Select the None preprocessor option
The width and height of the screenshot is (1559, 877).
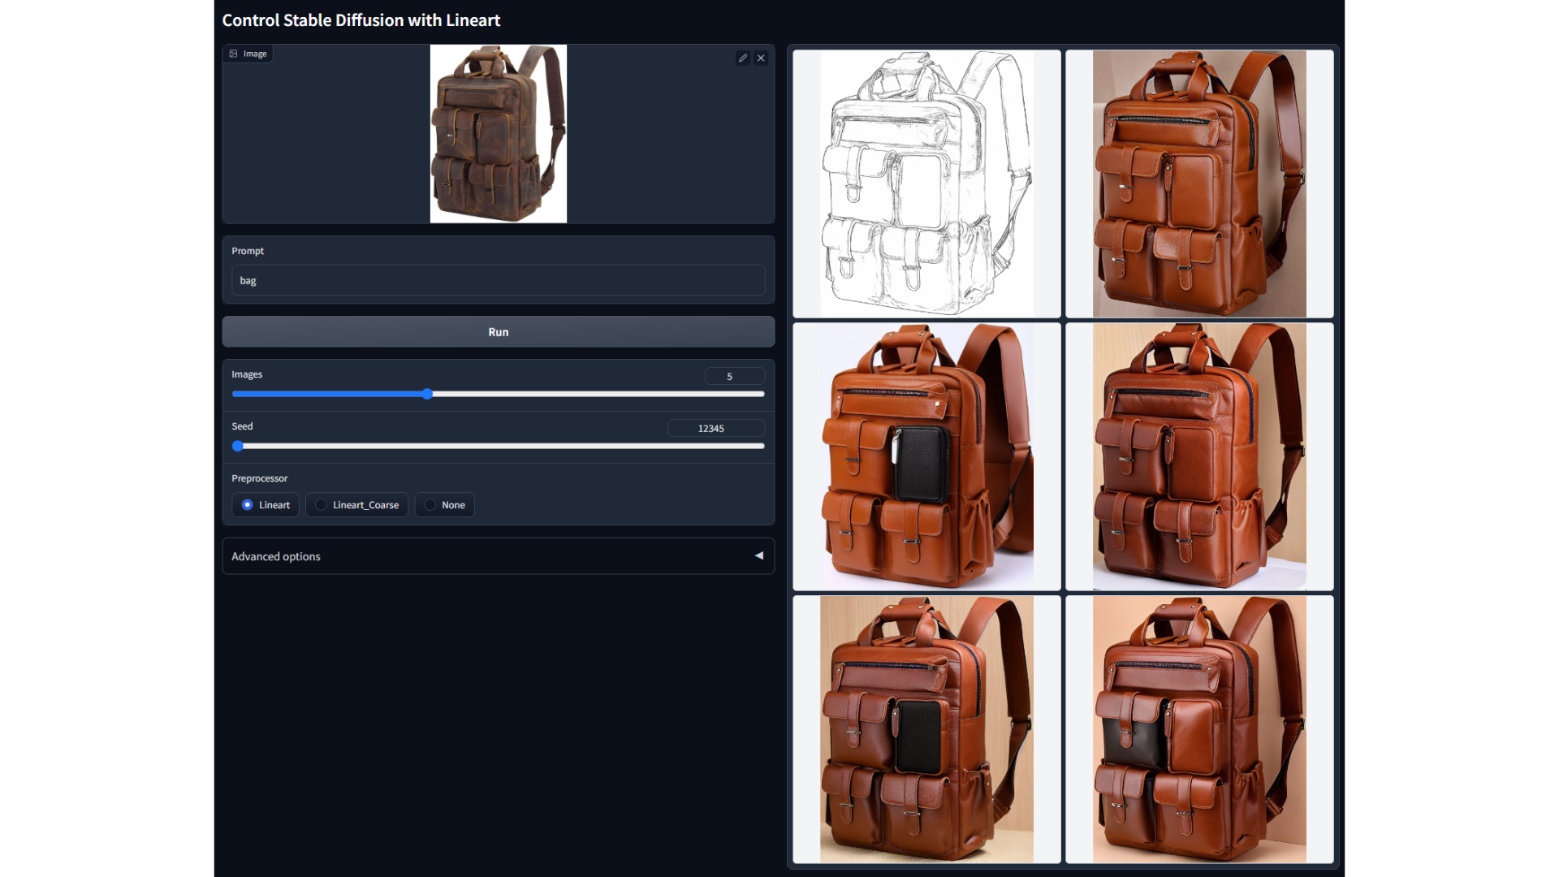coord(445,504)
